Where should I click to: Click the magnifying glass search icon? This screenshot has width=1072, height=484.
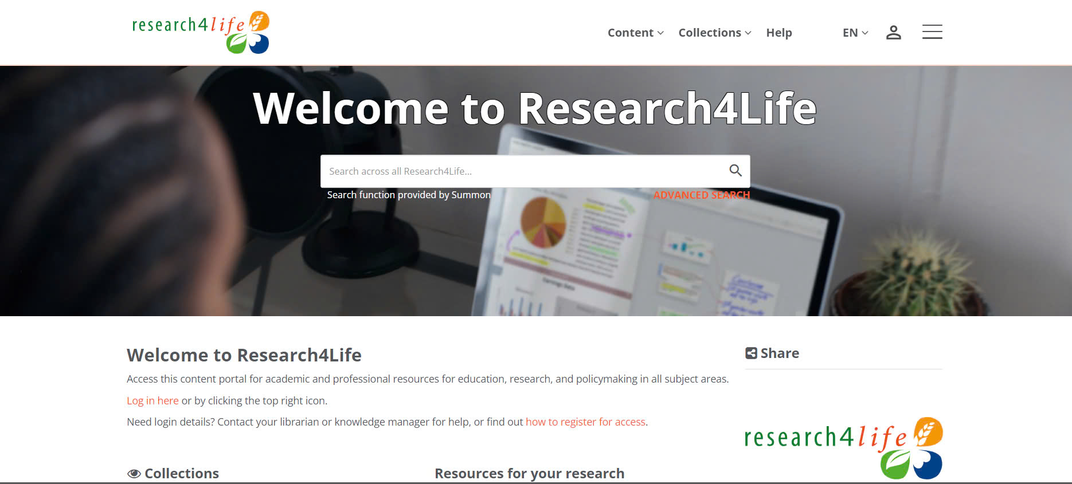point(735,171)
